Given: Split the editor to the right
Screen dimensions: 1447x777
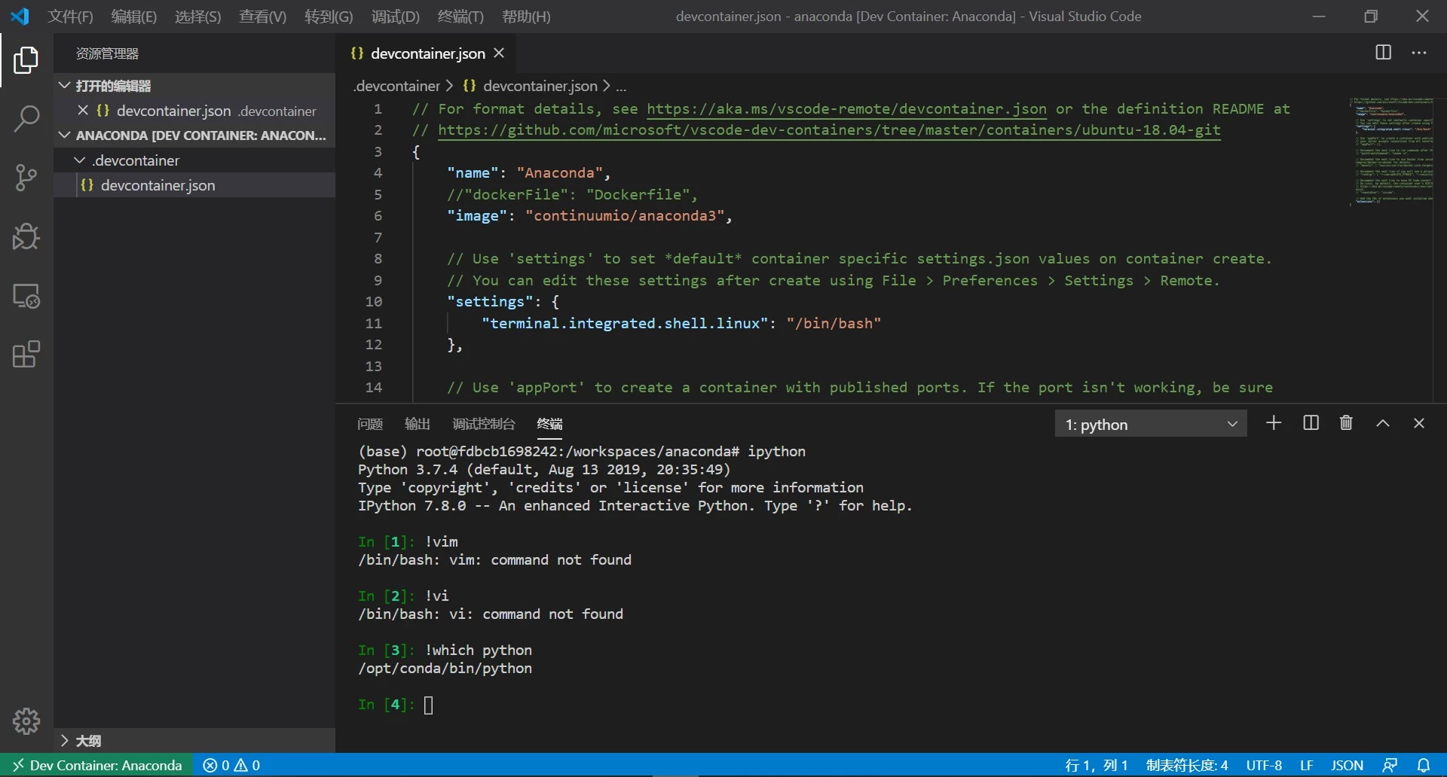Looking at the screenshot, I should [1383, 53].
